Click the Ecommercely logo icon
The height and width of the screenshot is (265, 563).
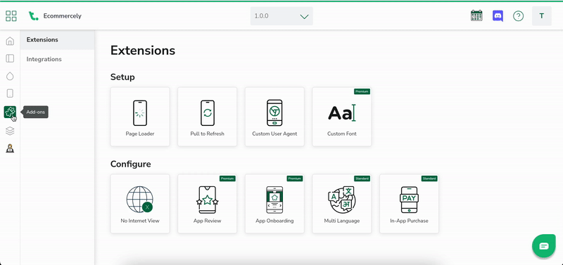click(x=33, y=15)
